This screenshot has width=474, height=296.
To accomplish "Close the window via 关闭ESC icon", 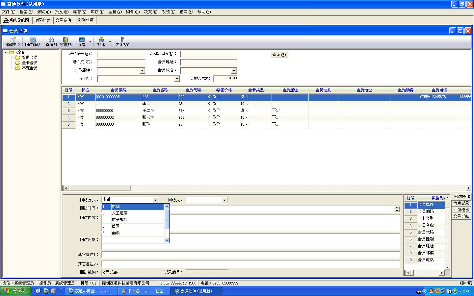I will (x=122, y=42).
